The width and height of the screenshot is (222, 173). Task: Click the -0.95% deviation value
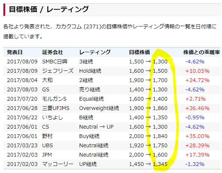point(195,117)
